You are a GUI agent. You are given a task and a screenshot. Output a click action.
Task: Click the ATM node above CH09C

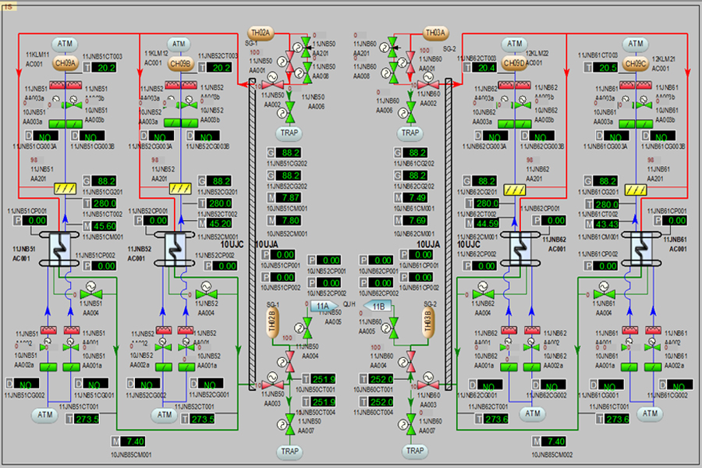(x=635, y=44)
